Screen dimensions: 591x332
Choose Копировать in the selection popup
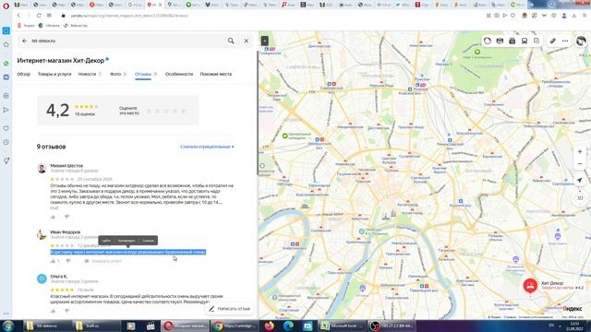tap(127, 240)
